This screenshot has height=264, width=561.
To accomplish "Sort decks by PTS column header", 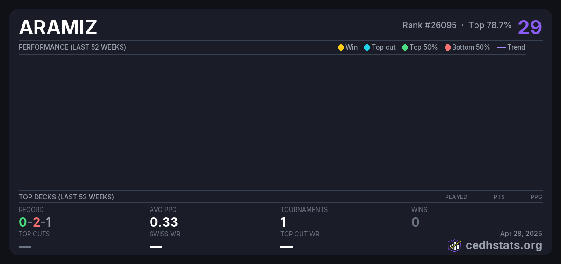I will tap(499, 197).
